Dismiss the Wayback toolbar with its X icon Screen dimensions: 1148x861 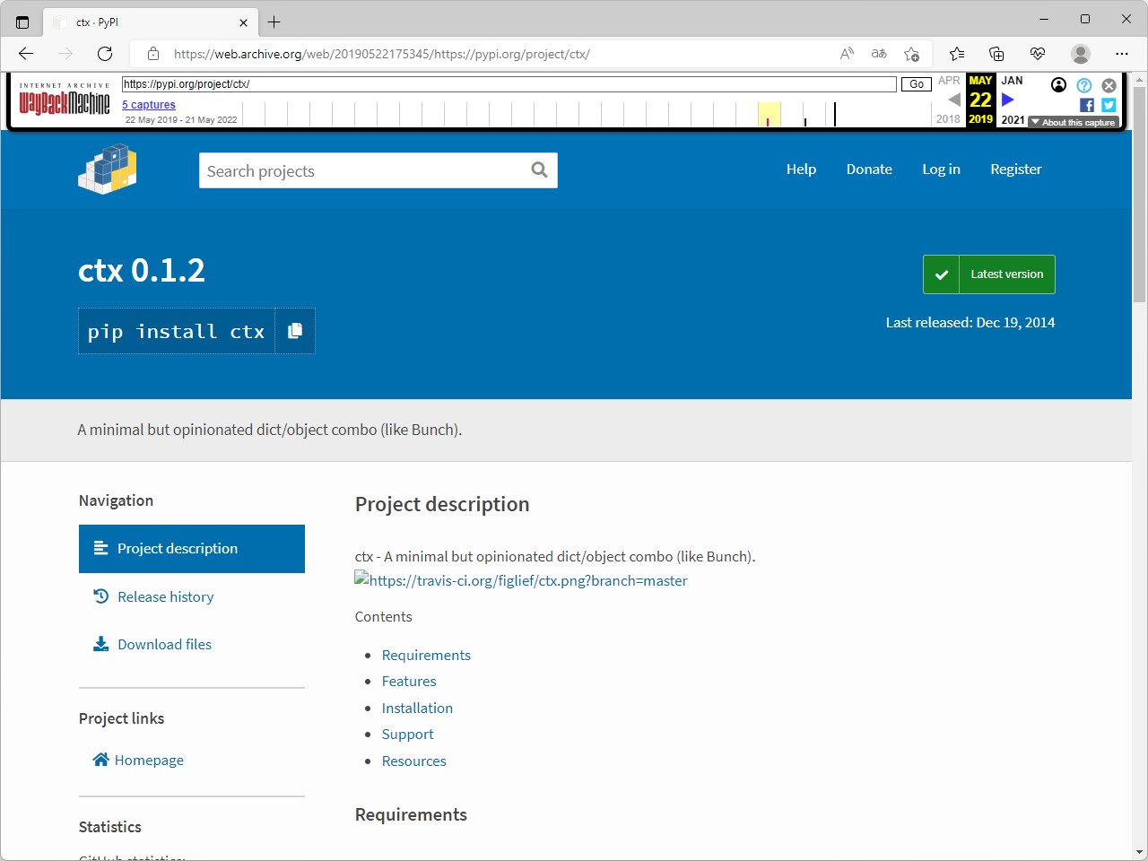point(1109,85)
